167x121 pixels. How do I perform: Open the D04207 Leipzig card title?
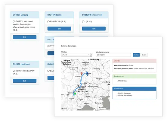click(x=20, y=15)
